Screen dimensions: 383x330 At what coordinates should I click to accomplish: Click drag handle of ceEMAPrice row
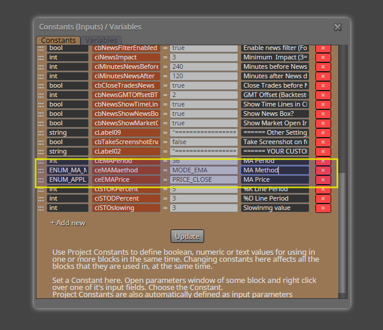(x=41, y=180)
